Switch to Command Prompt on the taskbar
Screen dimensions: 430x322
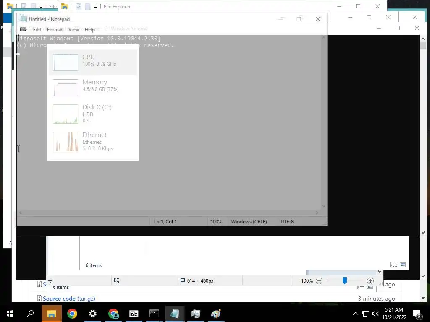154,314
